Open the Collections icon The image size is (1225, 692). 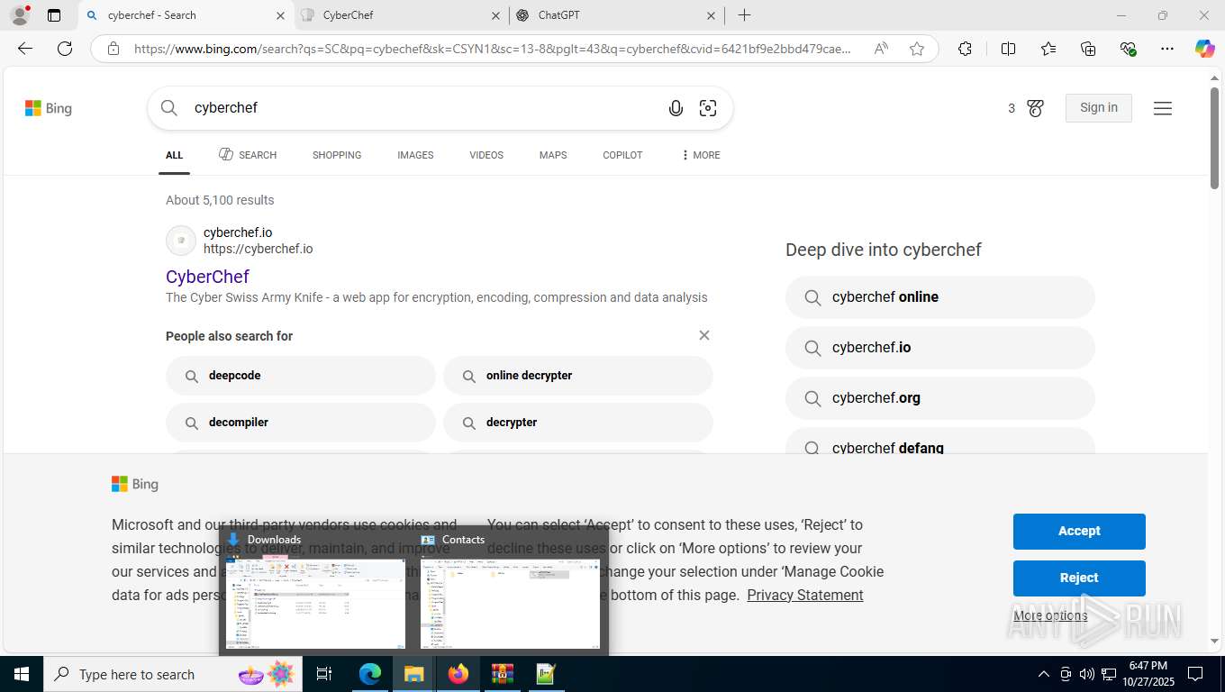pyautogui.click(x=1088, y=49)
